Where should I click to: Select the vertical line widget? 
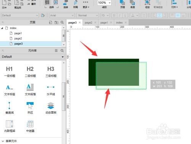(10, 108)
